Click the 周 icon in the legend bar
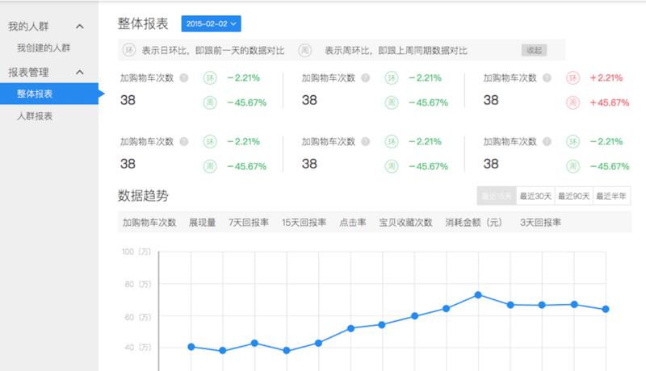Screen dimensions: 646x371 [x=305, y=50]
